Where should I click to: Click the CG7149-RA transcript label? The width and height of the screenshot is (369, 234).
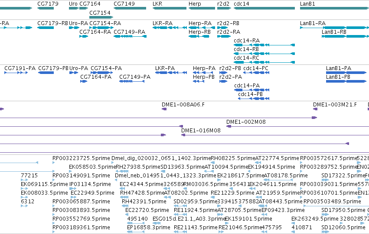pos(130,32)
